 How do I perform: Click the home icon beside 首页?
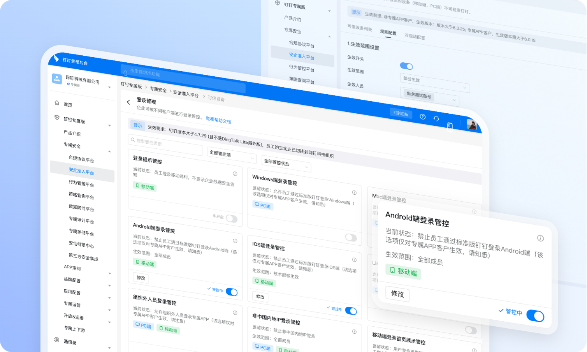pos(57,103)
